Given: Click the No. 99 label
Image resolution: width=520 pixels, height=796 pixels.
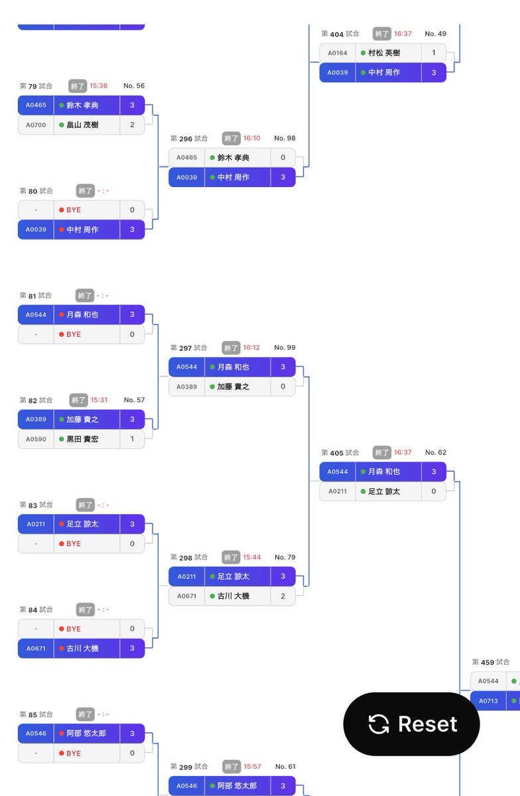Looking at the screenshot, I should pyautogui.click(x=285, y=348).
